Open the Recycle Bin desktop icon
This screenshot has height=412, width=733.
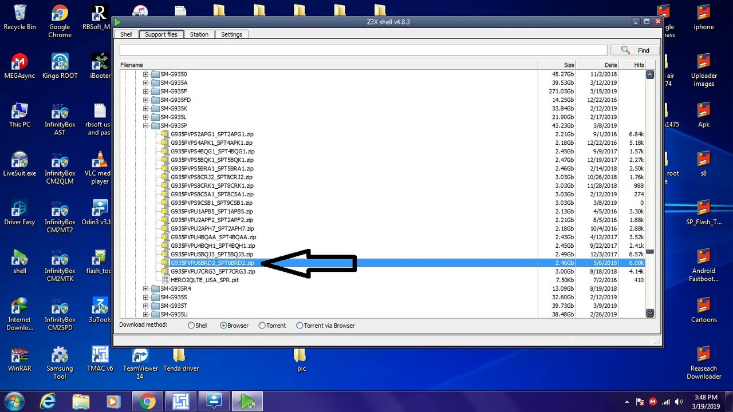(19, 17)
